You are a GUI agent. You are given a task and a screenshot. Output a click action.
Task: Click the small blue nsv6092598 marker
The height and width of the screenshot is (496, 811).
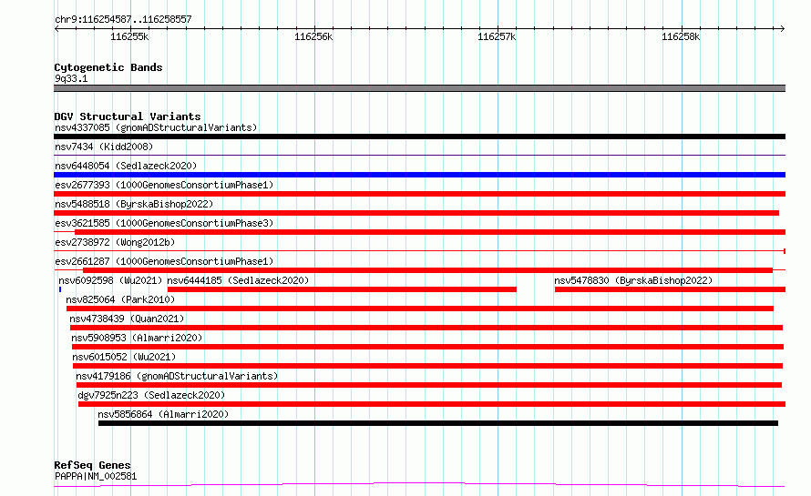pos(60,289)
